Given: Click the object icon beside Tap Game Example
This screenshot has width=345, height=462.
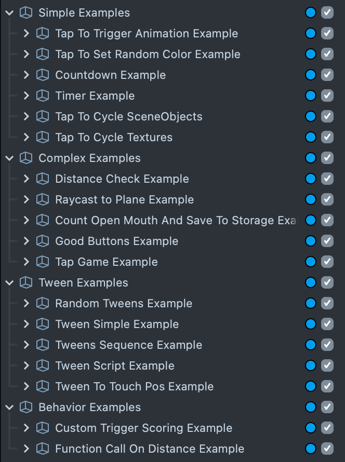Looking at the screenshot, I should (x=42, y=262).
